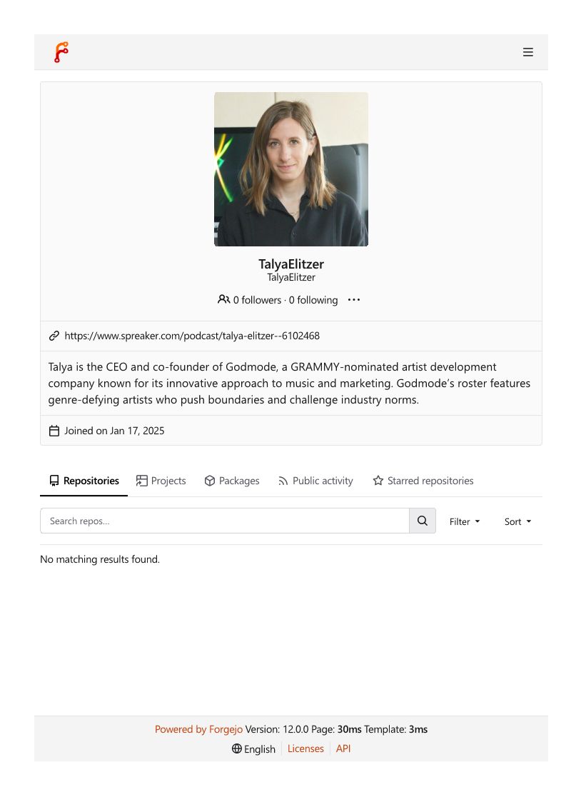
Task: Click the Forgejo logo icon
Action: pyautogui.click(x=61, y=52)
